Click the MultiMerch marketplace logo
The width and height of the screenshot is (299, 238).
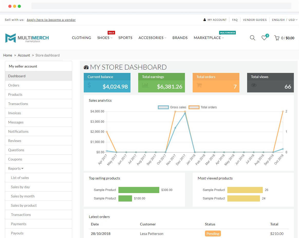(26, 38)
